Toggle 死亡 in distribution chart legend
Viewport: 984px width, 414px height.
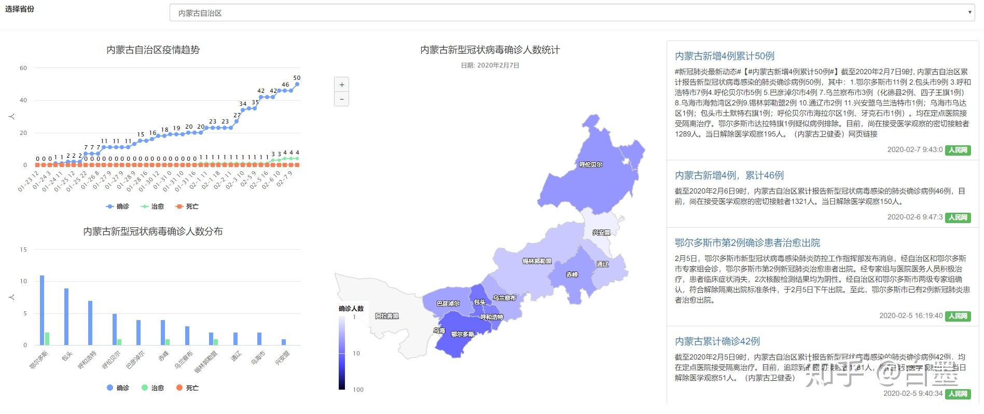tap(187, 388)
